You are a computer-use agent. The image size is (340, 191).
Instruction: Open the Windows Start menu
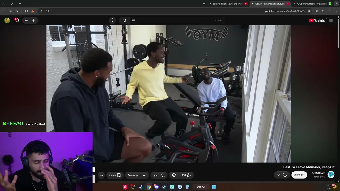click(214, 187)
